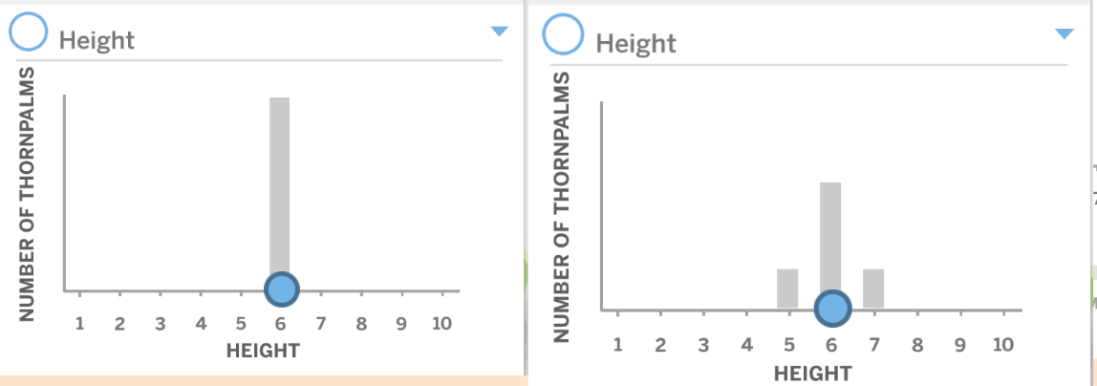Click the Height title in the right panel
The width and height of the screenshot is (1097, 386).
pos(635,43)
